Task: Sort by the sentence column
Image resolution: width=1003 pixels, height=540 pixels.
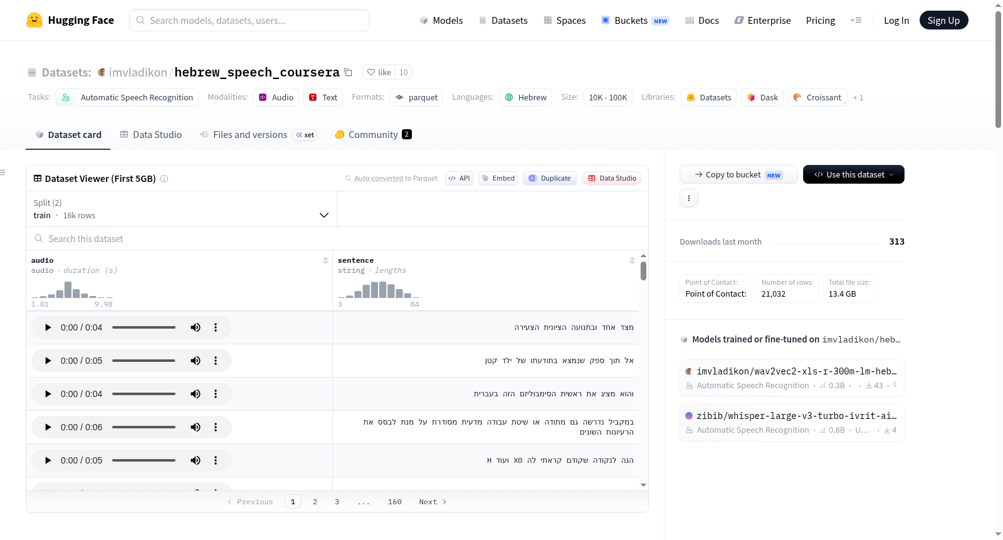Action: point(632,260)
